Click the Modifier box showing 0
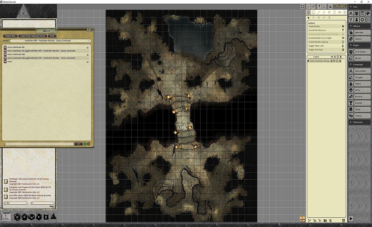The height and width of the screenshot is (227, 372). click(x=6, y=217)
